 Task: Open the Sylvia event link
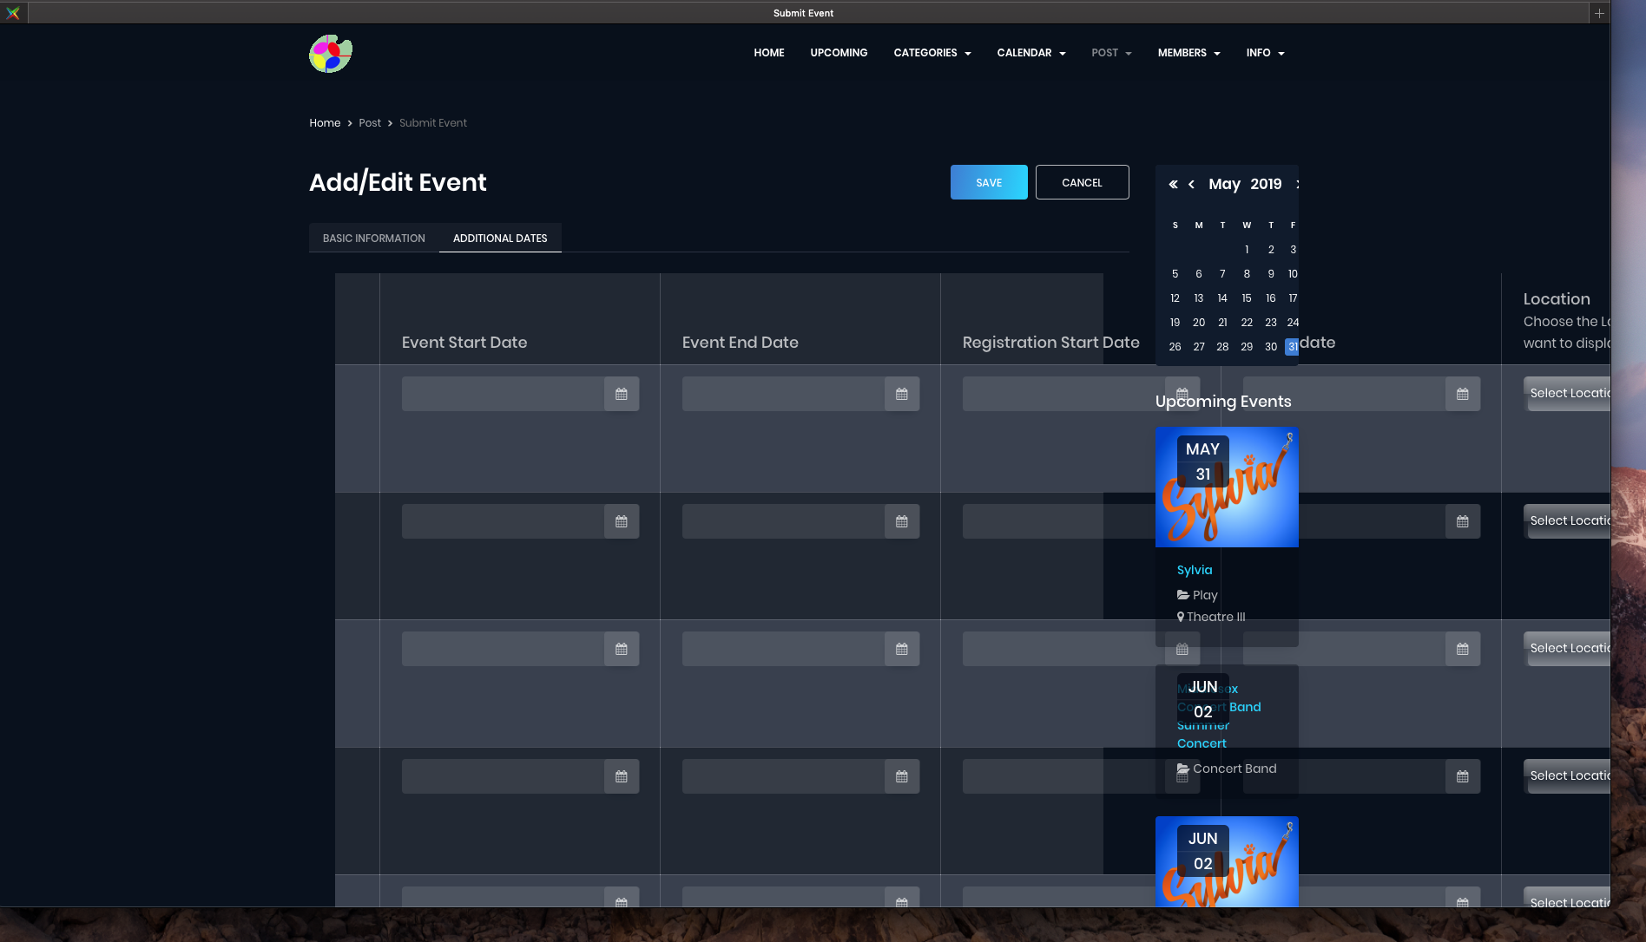[x=1195, y=570]
